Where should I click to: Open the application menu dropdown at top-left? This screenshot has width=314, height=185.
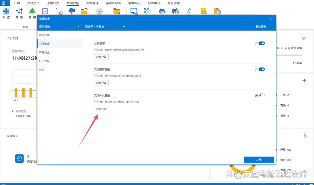5,3
